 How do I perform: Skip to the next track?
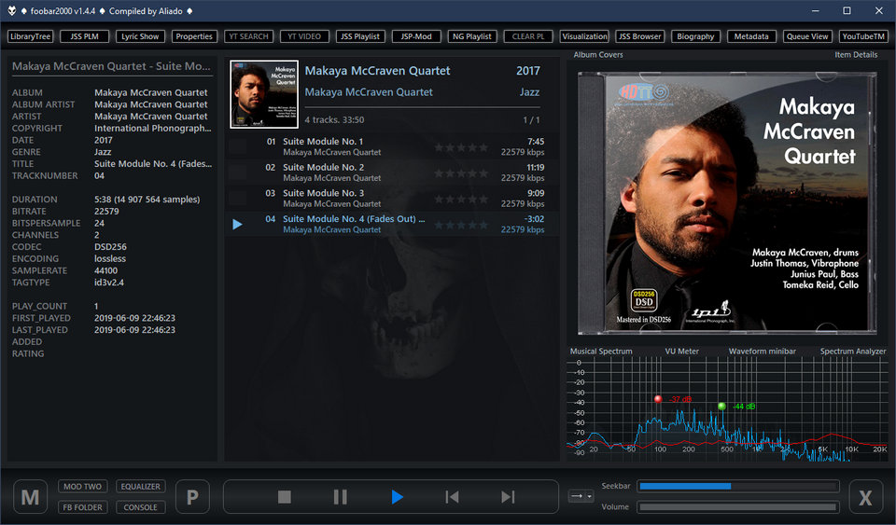point(508,497)
